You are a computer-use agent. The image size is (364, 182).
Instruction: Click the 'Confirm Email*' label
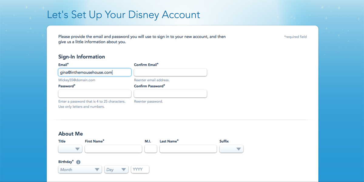pos(146,65)
